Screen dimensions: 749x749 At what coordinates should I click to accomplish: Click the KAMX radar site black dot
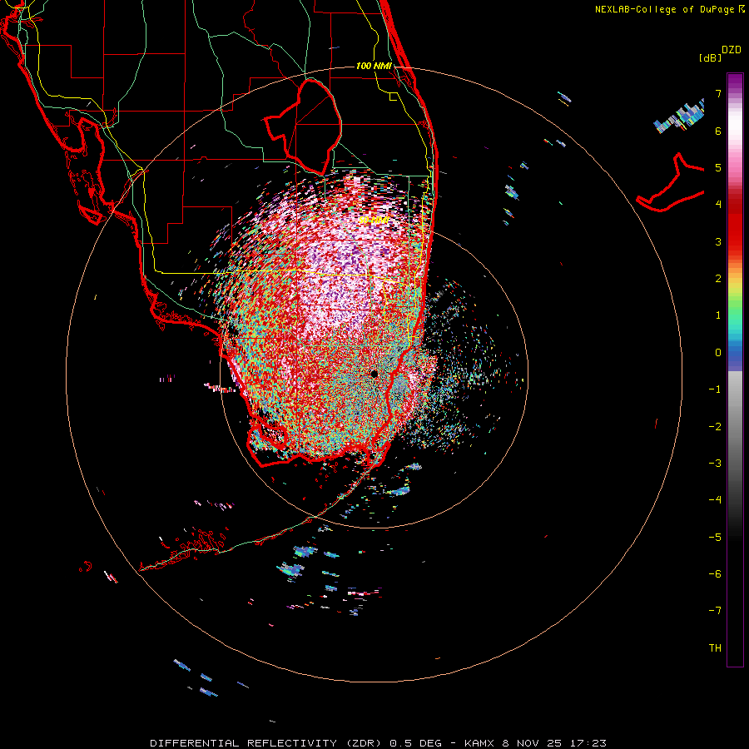coord(374,374)
